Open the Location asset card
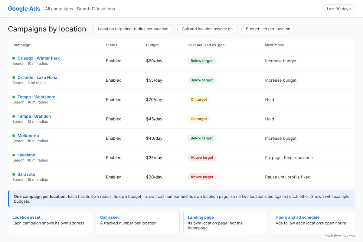This screenshot has height=242, width=363. point(50,222)
